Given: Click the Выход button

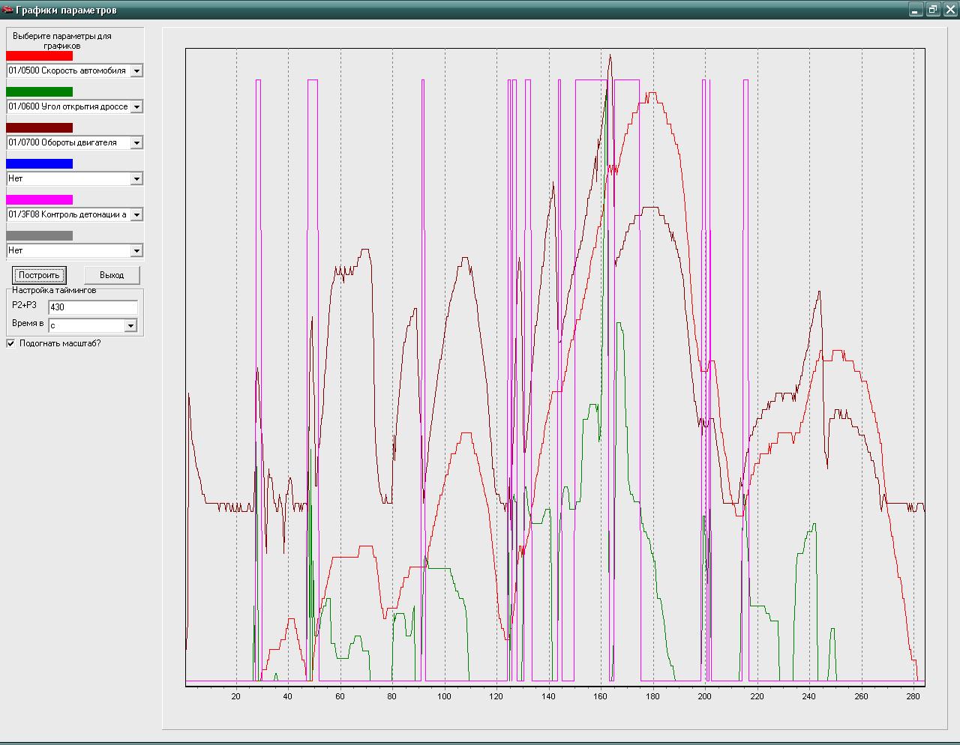Looking at the screenshot, I should 112,275.
